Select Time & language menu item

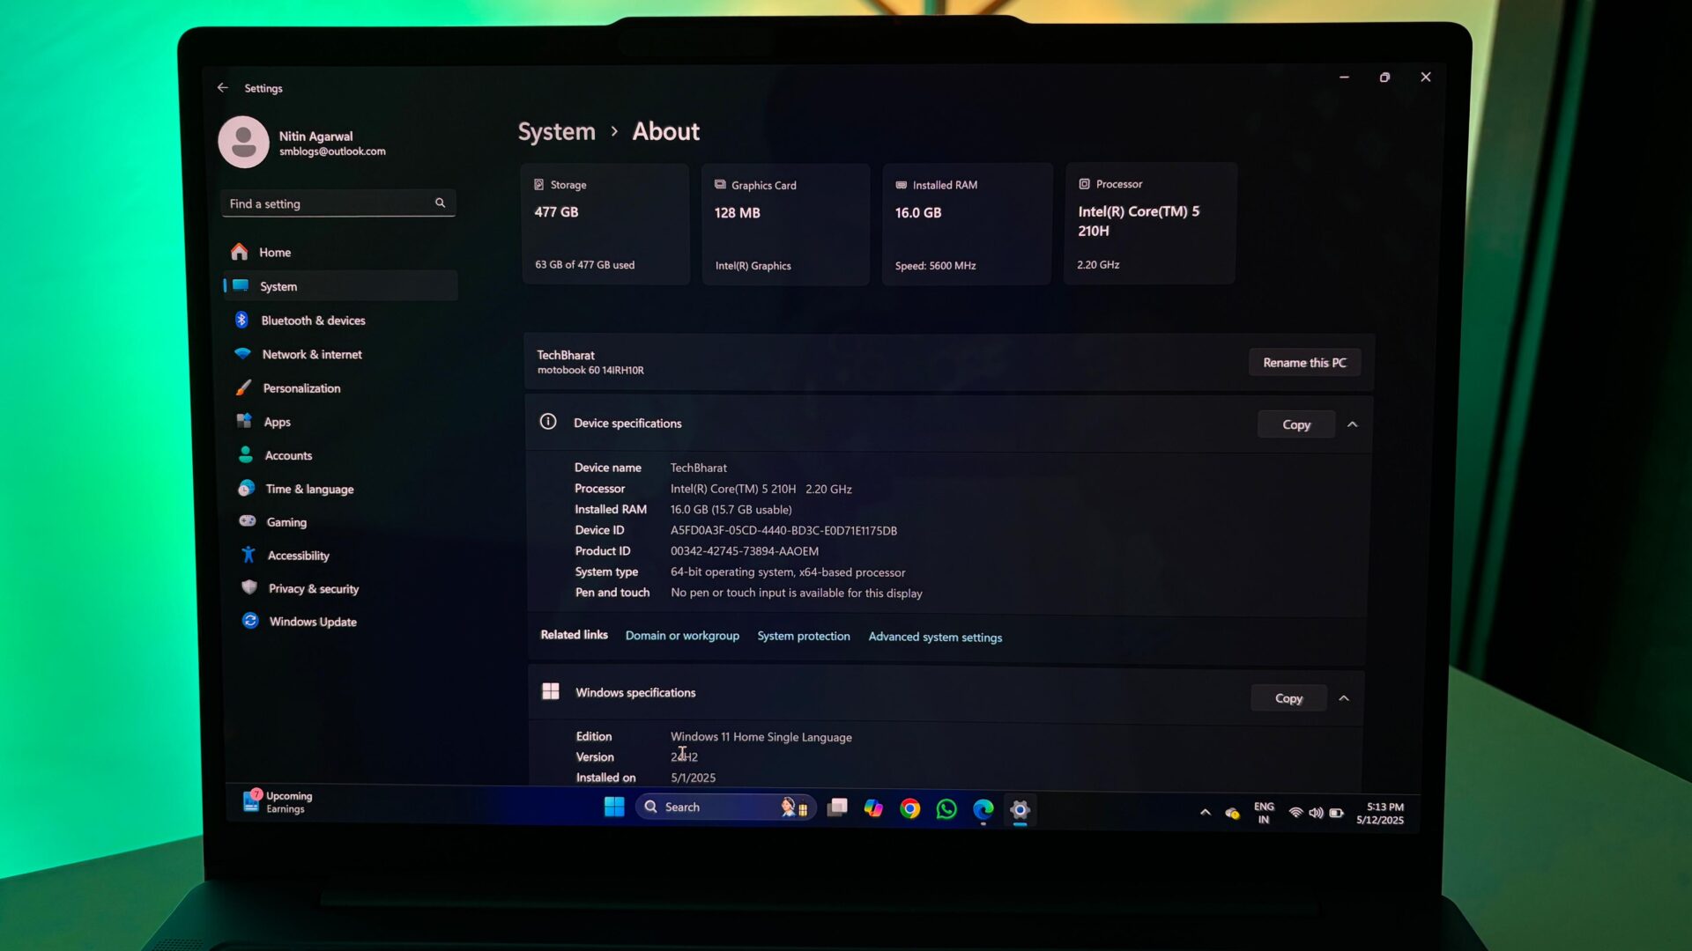click(309, 489)
